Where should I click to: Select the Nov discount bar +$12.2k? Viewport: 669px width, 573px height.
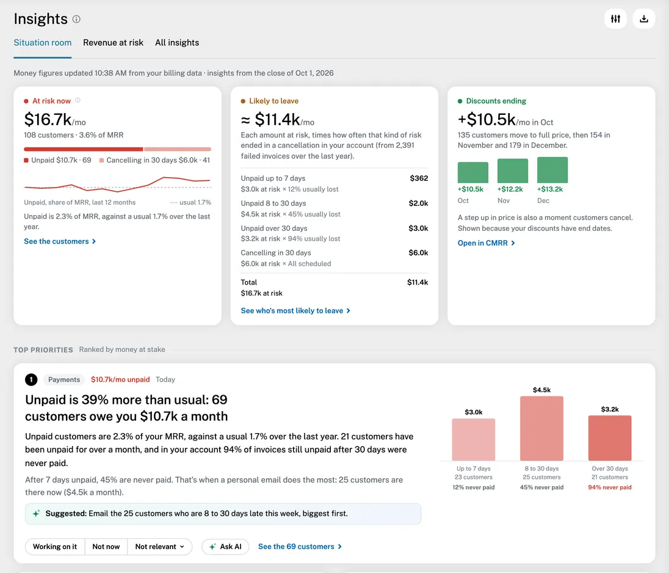click(512, 170)
